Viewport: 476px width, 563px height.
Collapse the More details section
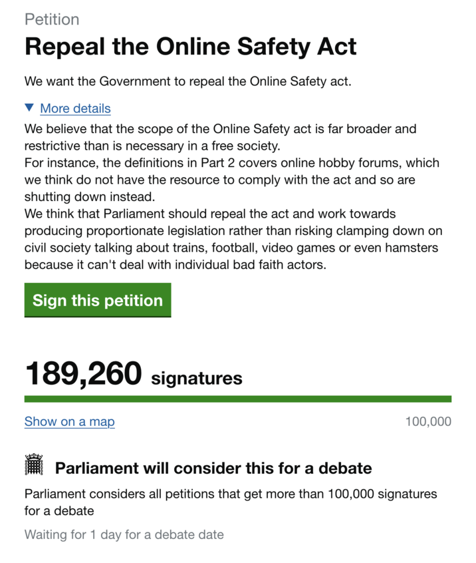pos(75,108)
